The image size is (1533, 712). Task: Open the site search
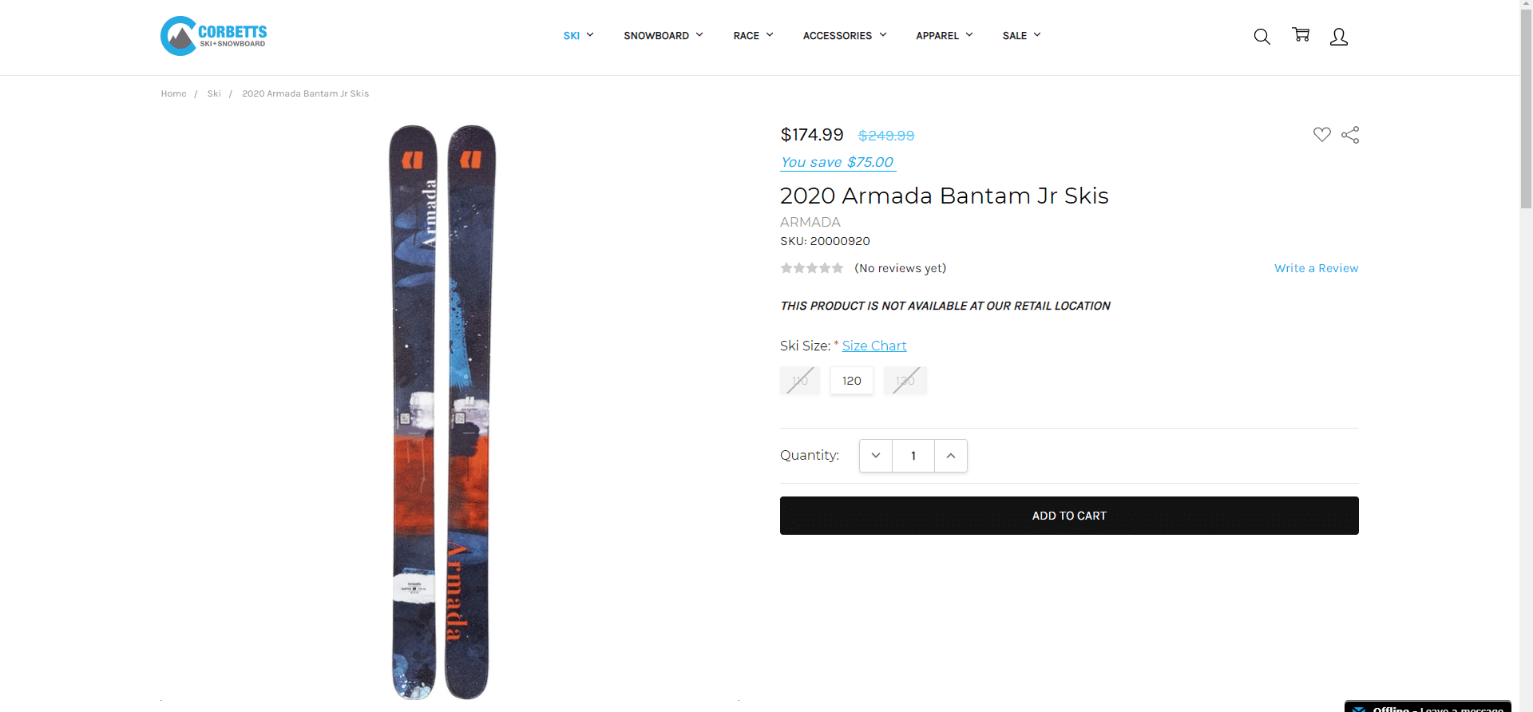(x=1262, y=36)
